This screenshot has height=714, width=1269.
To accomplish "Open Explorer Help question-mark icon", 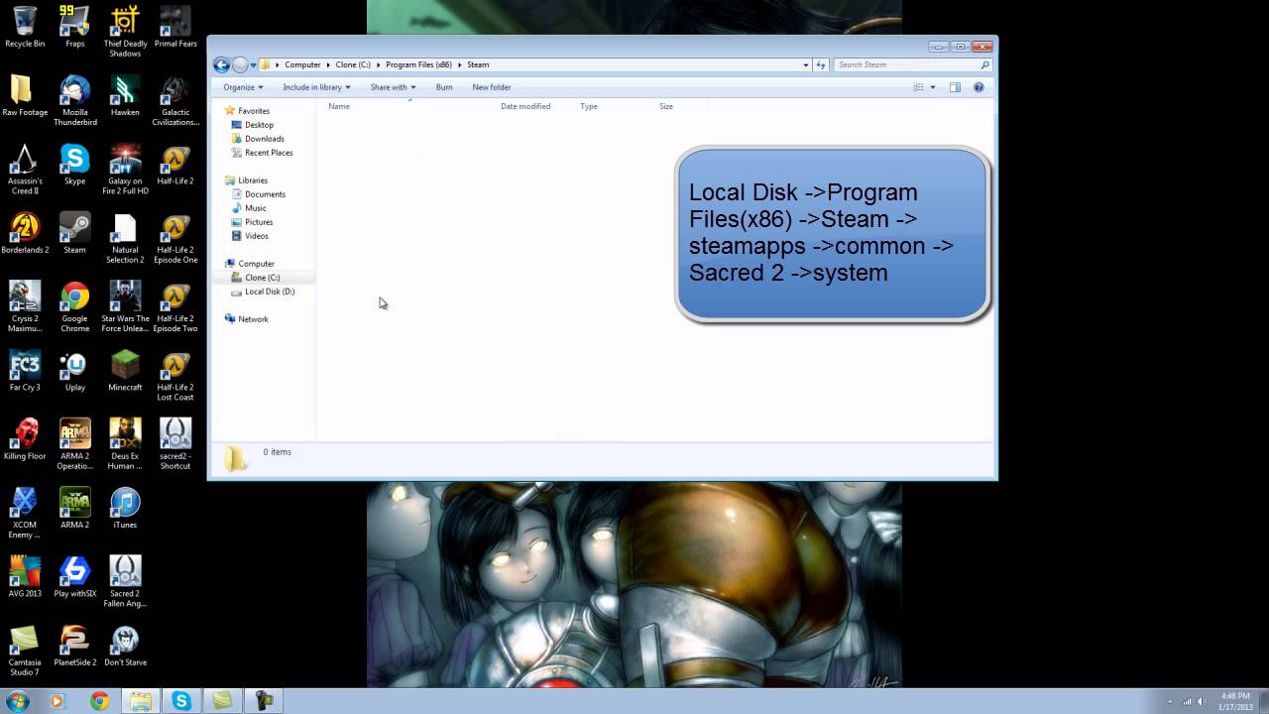I will (x=979, y=87).
